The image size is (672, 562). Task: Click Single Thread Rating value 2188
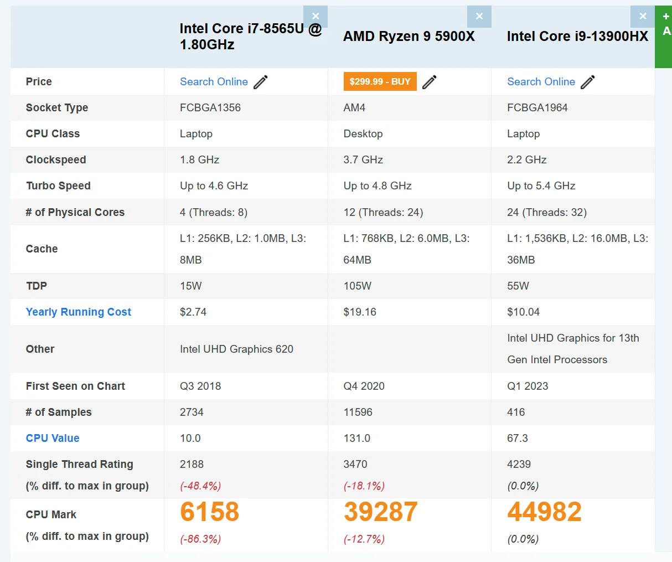click(x=192, y=464)
